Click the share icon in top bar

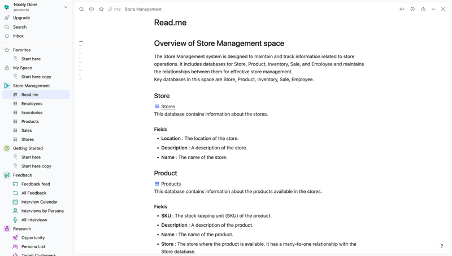(423, 9)
